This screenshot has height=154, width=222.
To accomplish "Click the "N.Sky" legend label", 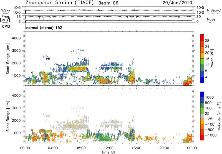I will (x=5, y=10).
